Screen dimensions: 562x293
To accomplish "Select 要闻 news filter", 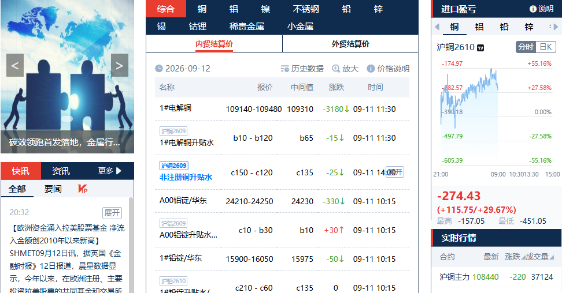I will point(53,189).
